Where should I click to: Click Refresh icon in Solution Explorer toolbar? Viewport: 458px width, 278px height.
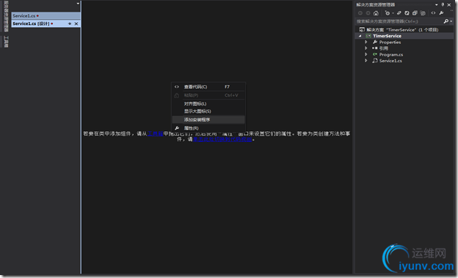point(407,13)
